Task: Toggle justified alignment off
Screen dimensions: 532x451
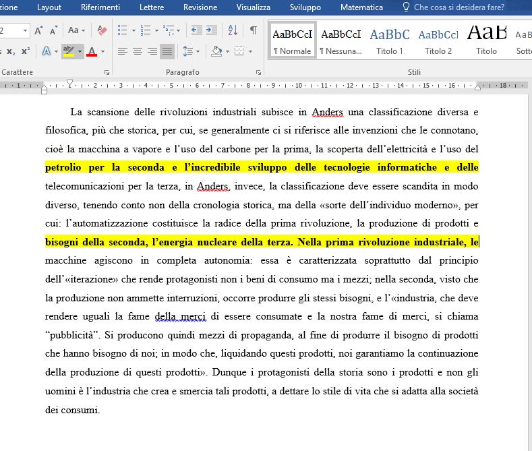Action: 167,51
